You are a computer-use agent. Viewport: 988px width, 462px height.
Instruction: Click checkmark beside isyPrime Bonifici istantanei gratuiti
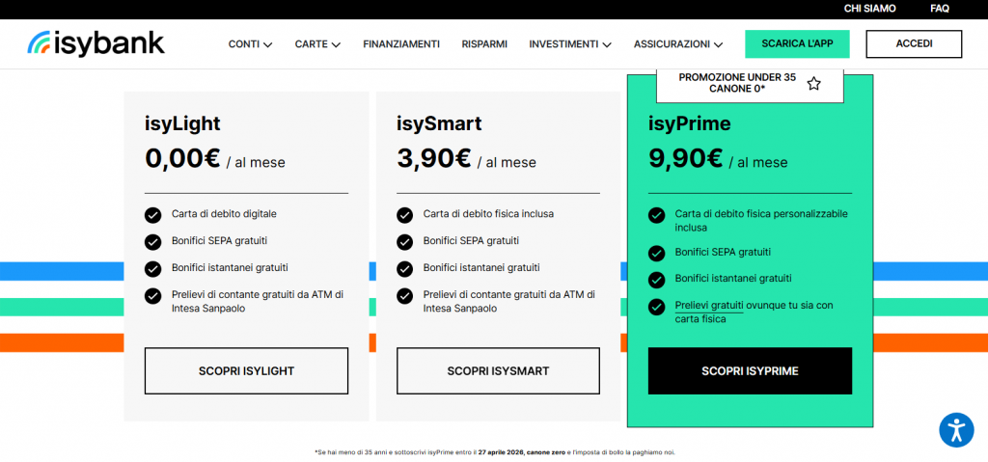[657, 280]
